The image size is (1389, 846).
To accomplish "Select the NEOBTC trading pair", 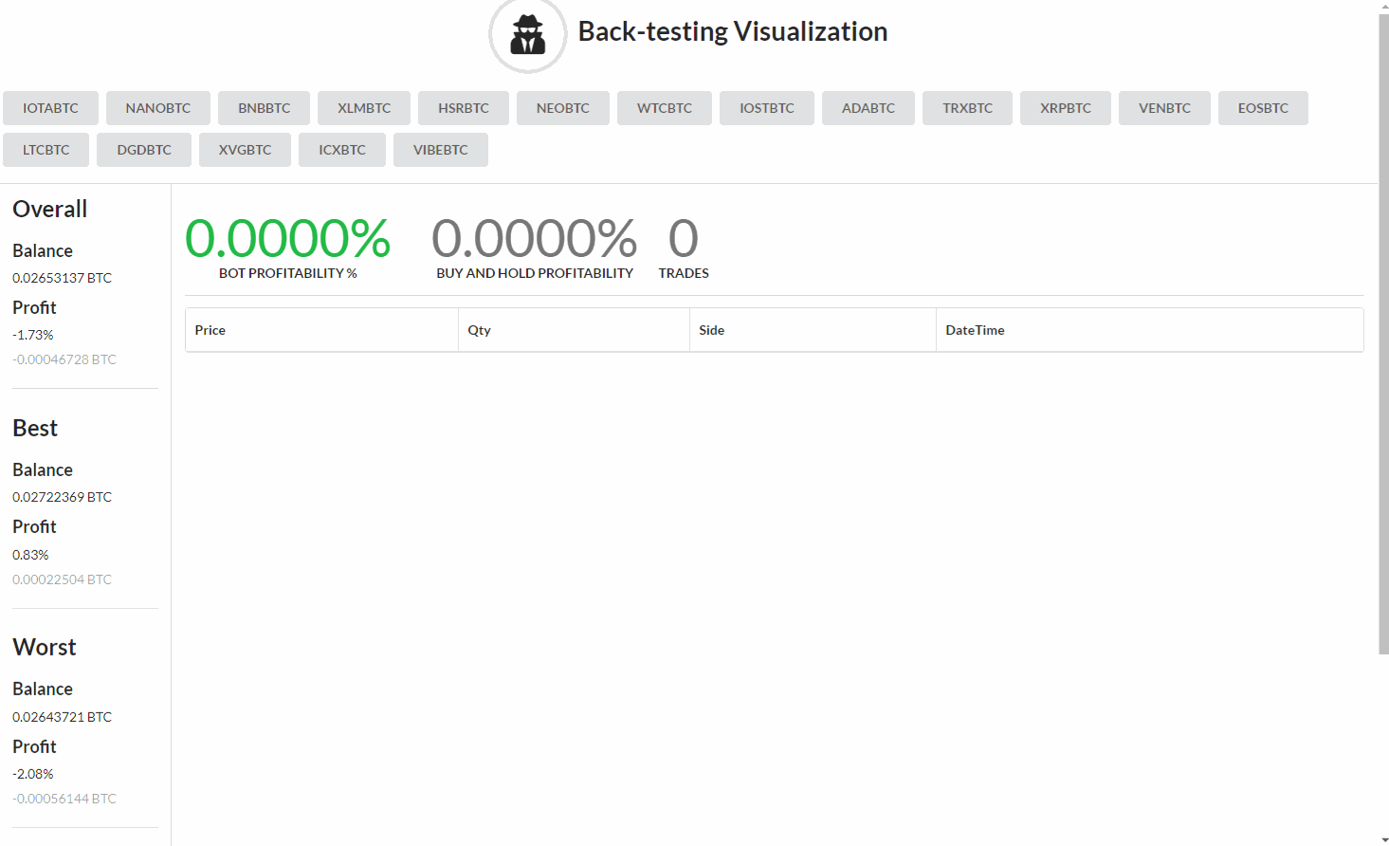I will [562, 107].
